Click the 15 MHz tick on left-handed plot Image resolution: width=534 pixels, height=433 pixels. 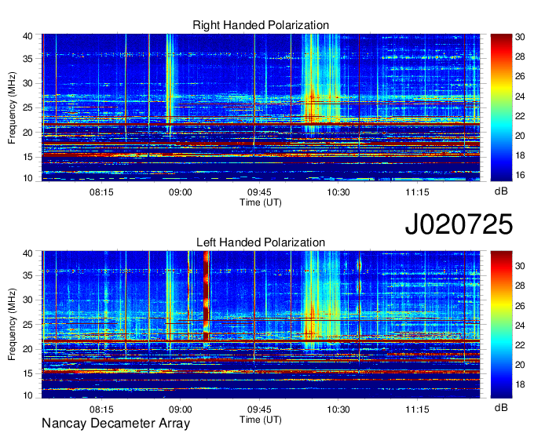click(27, 373)
